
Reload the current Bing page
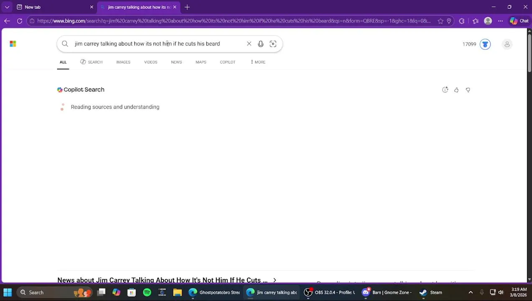pyautogui.click(x=20, y=21)
